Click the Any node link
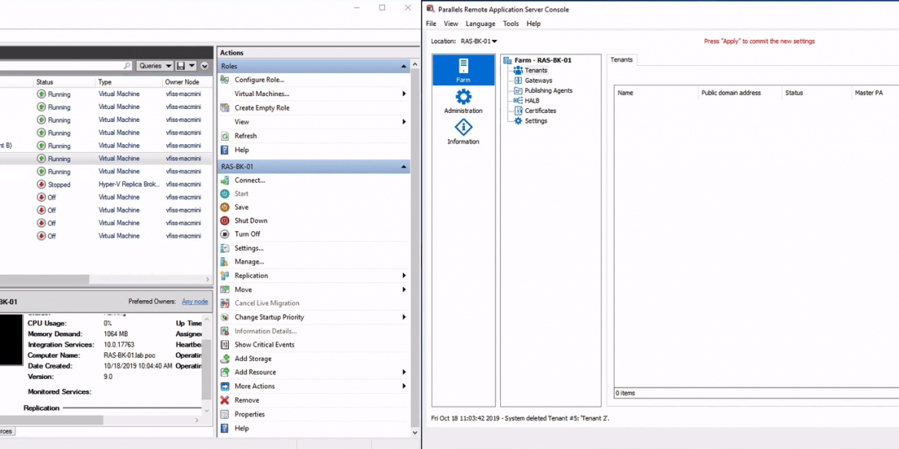The height and width of the screenshot is (449, 899). coord(195,302)
